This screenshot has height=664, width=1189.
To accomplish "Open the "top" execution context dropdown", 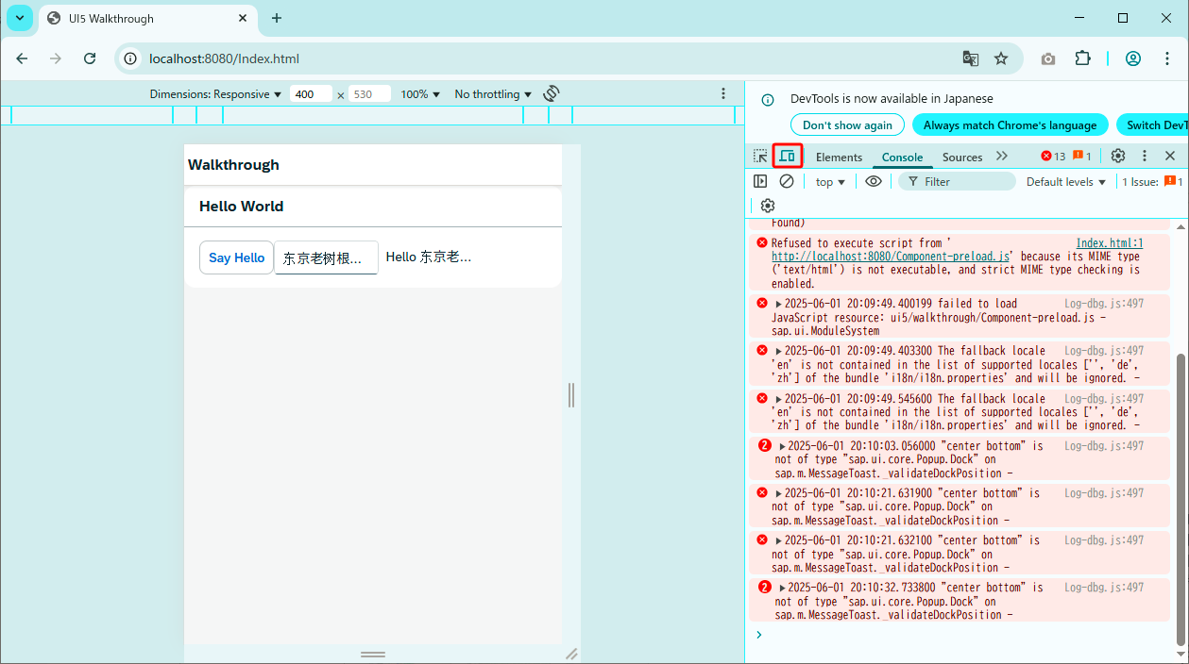I will (x=829, y=180).
